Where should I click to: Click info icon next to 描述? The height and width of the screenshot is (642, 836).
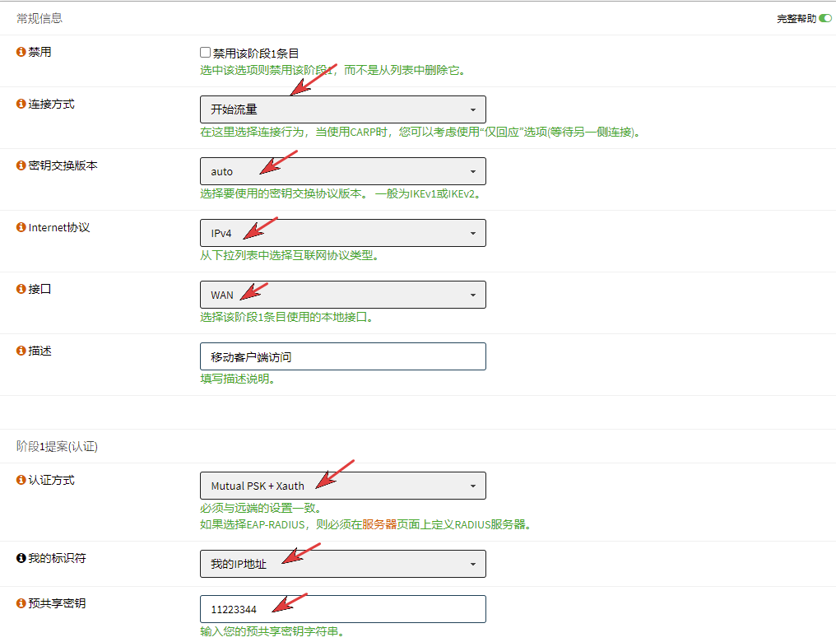pyautogui.click(x=21, y=351)
